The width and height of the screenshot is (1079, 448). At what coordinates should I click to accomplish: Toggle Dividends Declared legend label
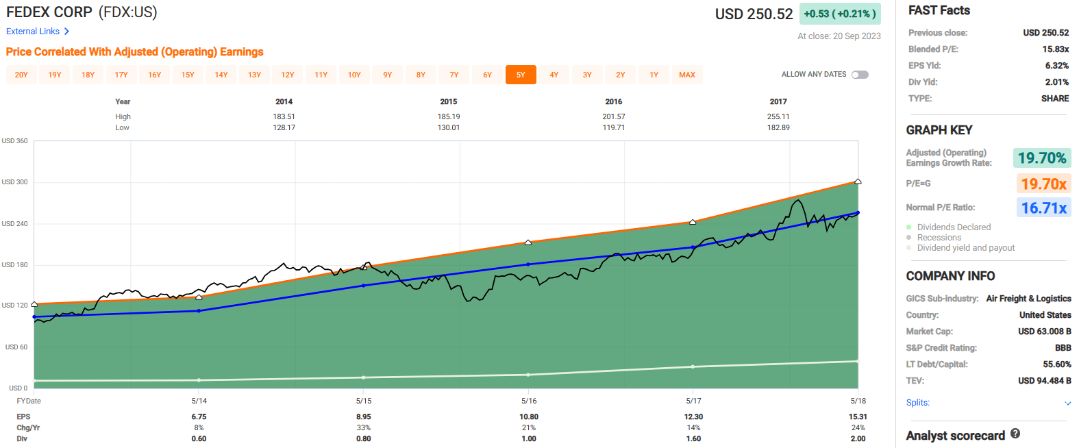pyautogui.click(x=954, y=227)
